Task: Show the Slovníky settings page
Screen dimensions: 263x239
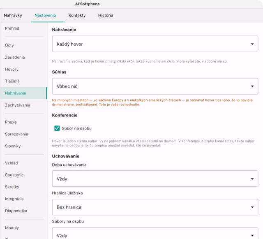Action: pos(23,146)
